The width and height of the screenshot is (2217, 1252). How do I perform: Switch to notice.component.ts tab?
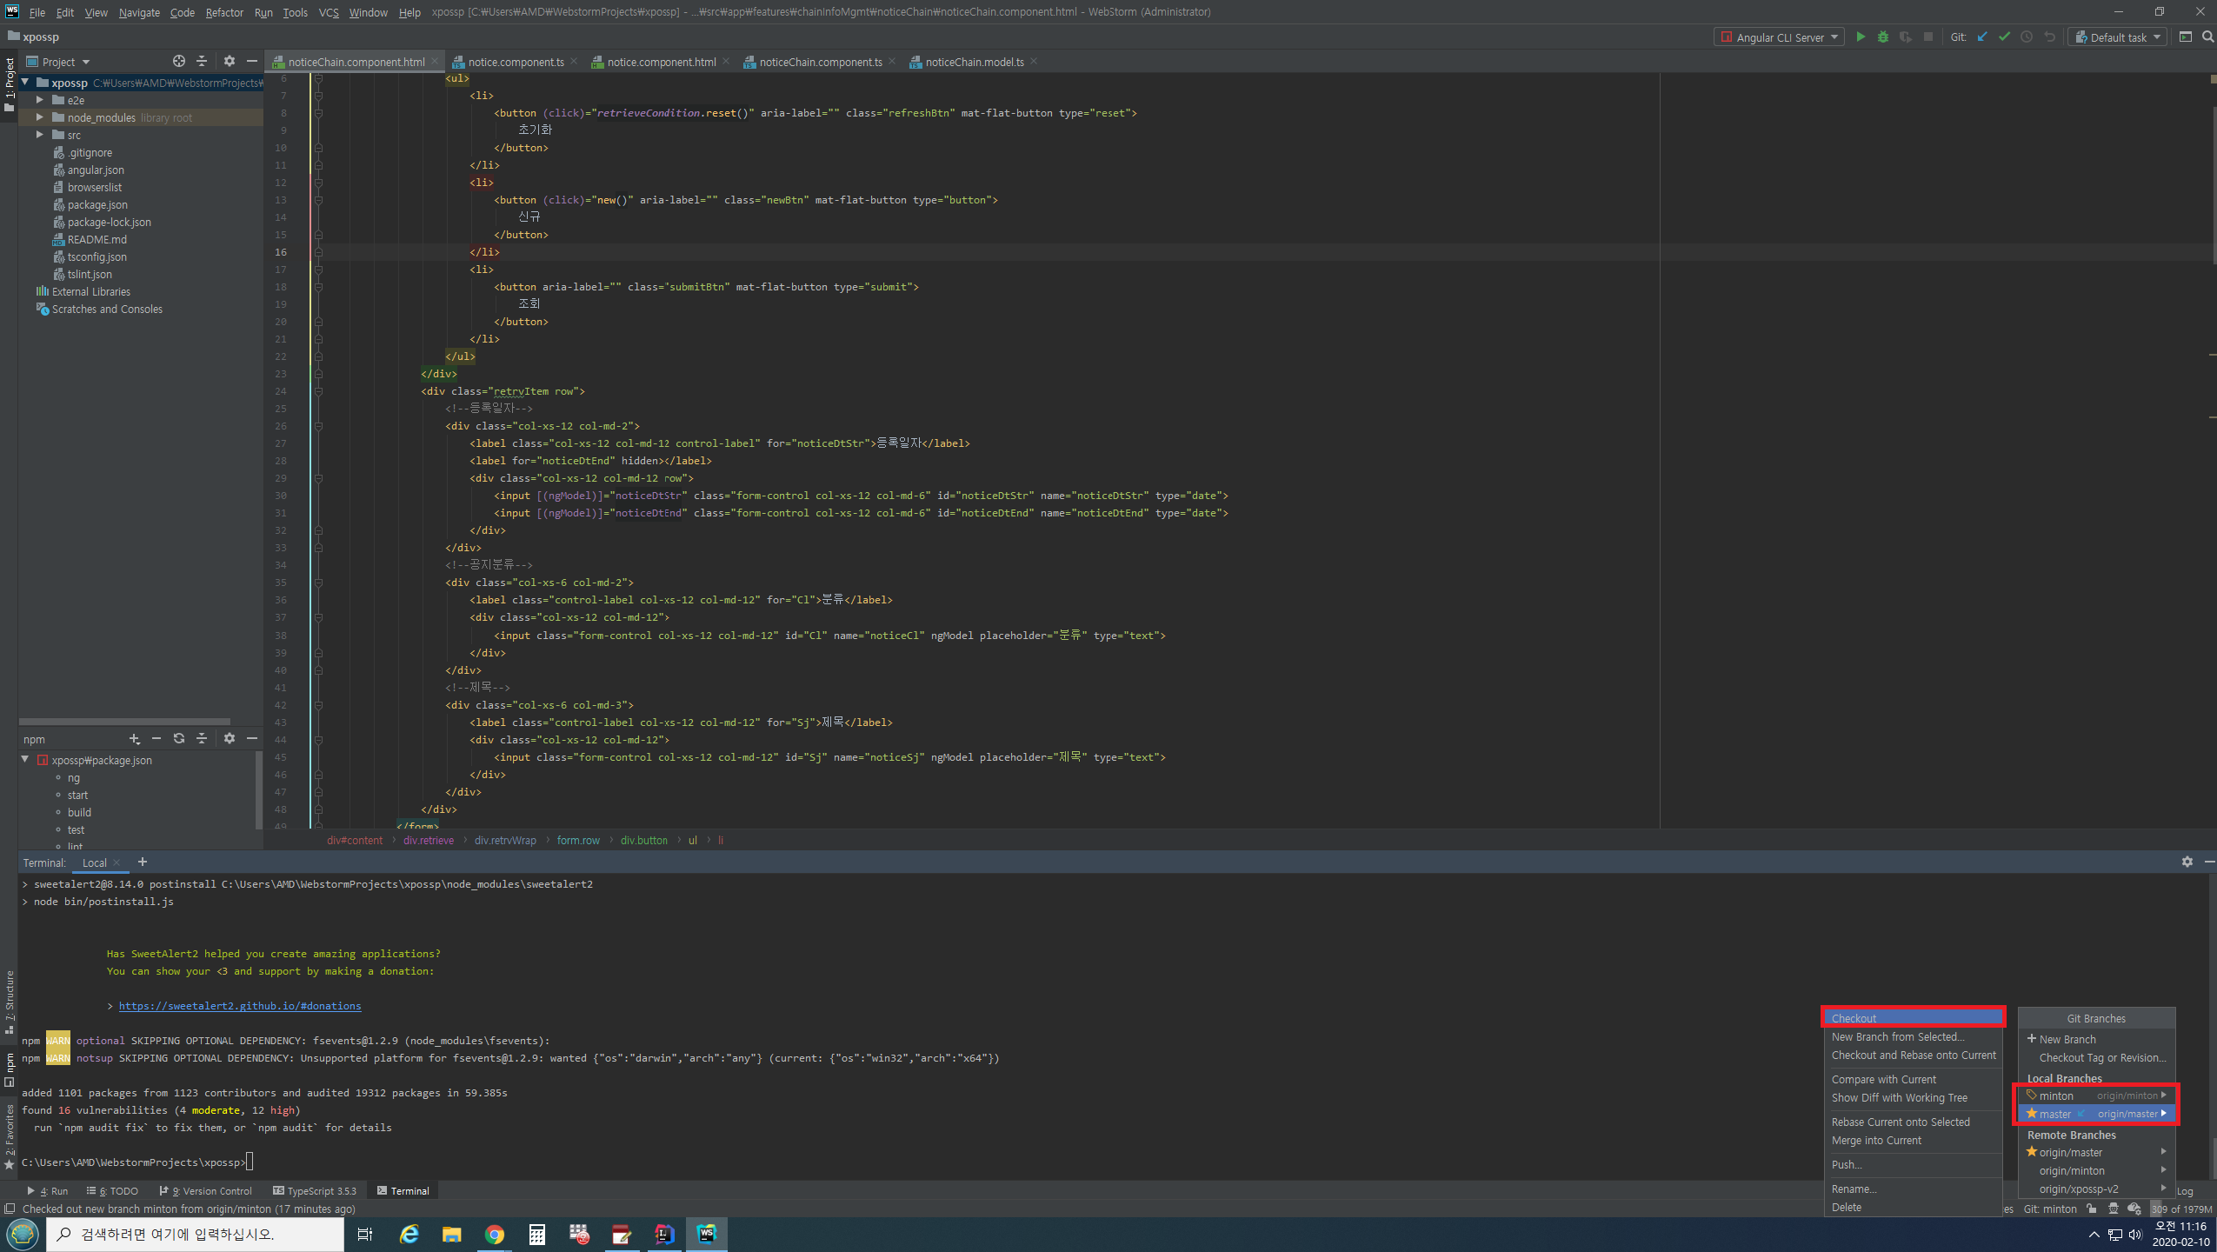515,62
